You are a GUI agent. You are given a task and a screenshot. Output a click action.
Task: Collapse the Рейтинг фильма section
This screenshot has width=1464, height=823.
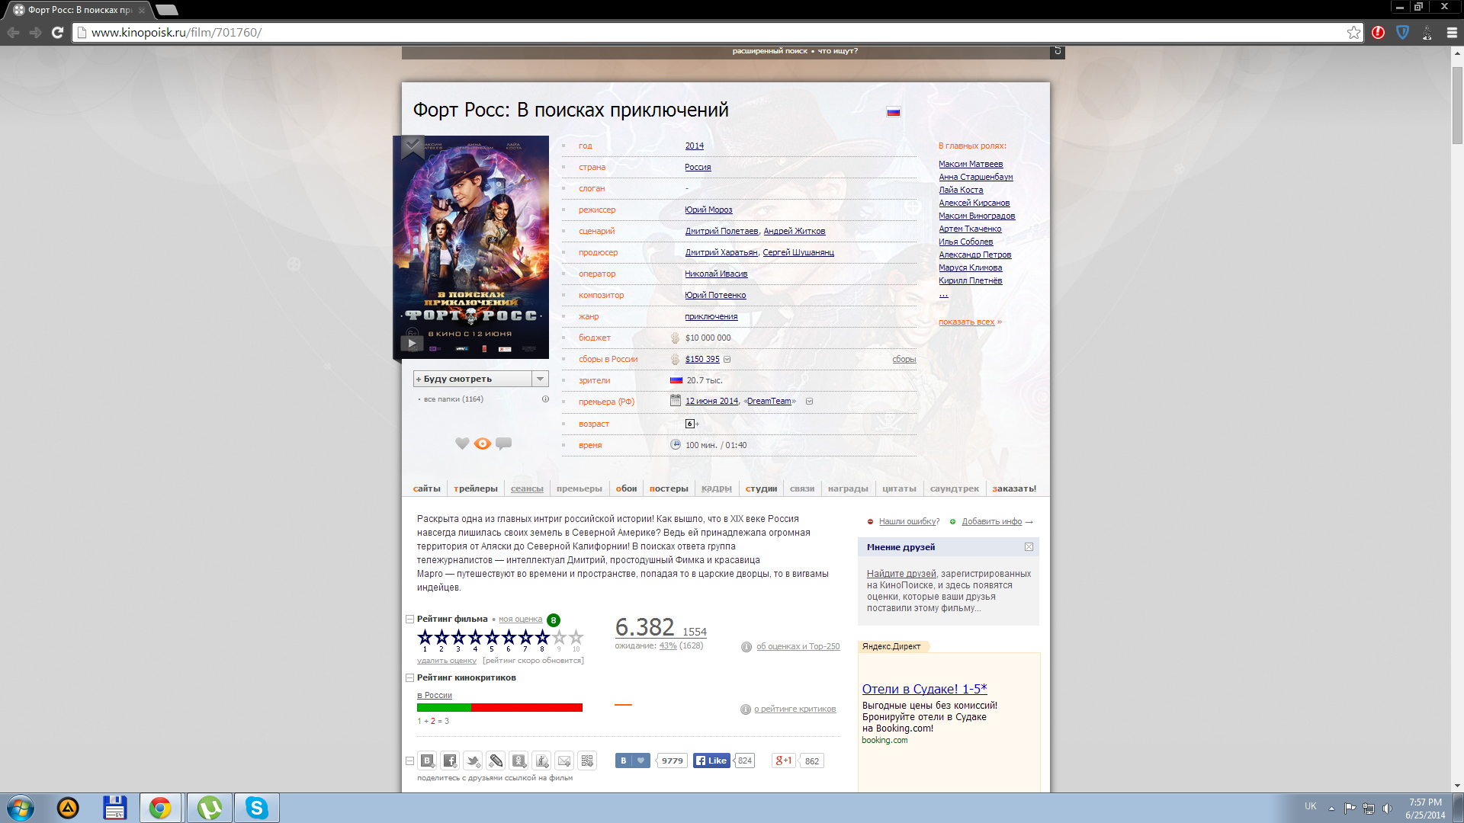point(409,620)
